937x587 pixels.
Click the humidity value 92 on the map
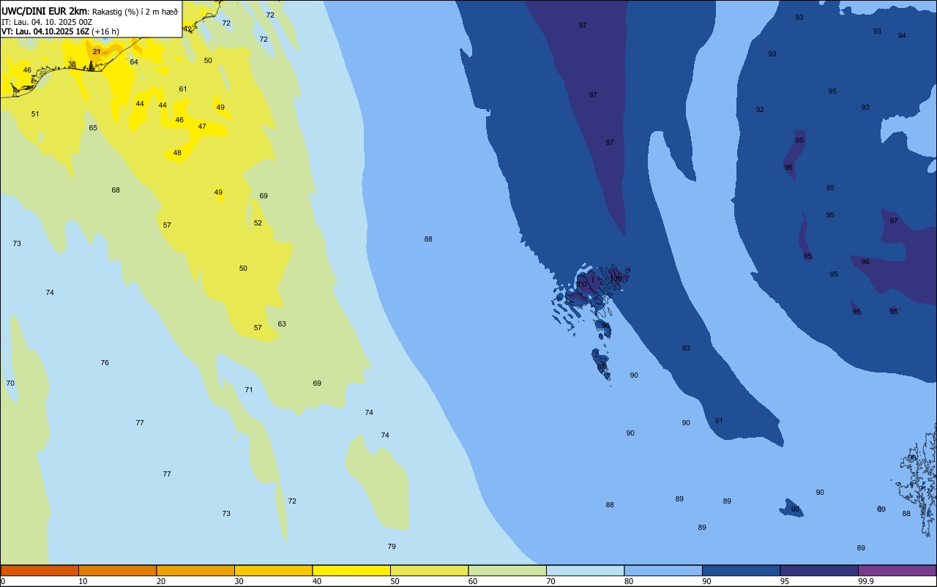[x=760, y=110]
